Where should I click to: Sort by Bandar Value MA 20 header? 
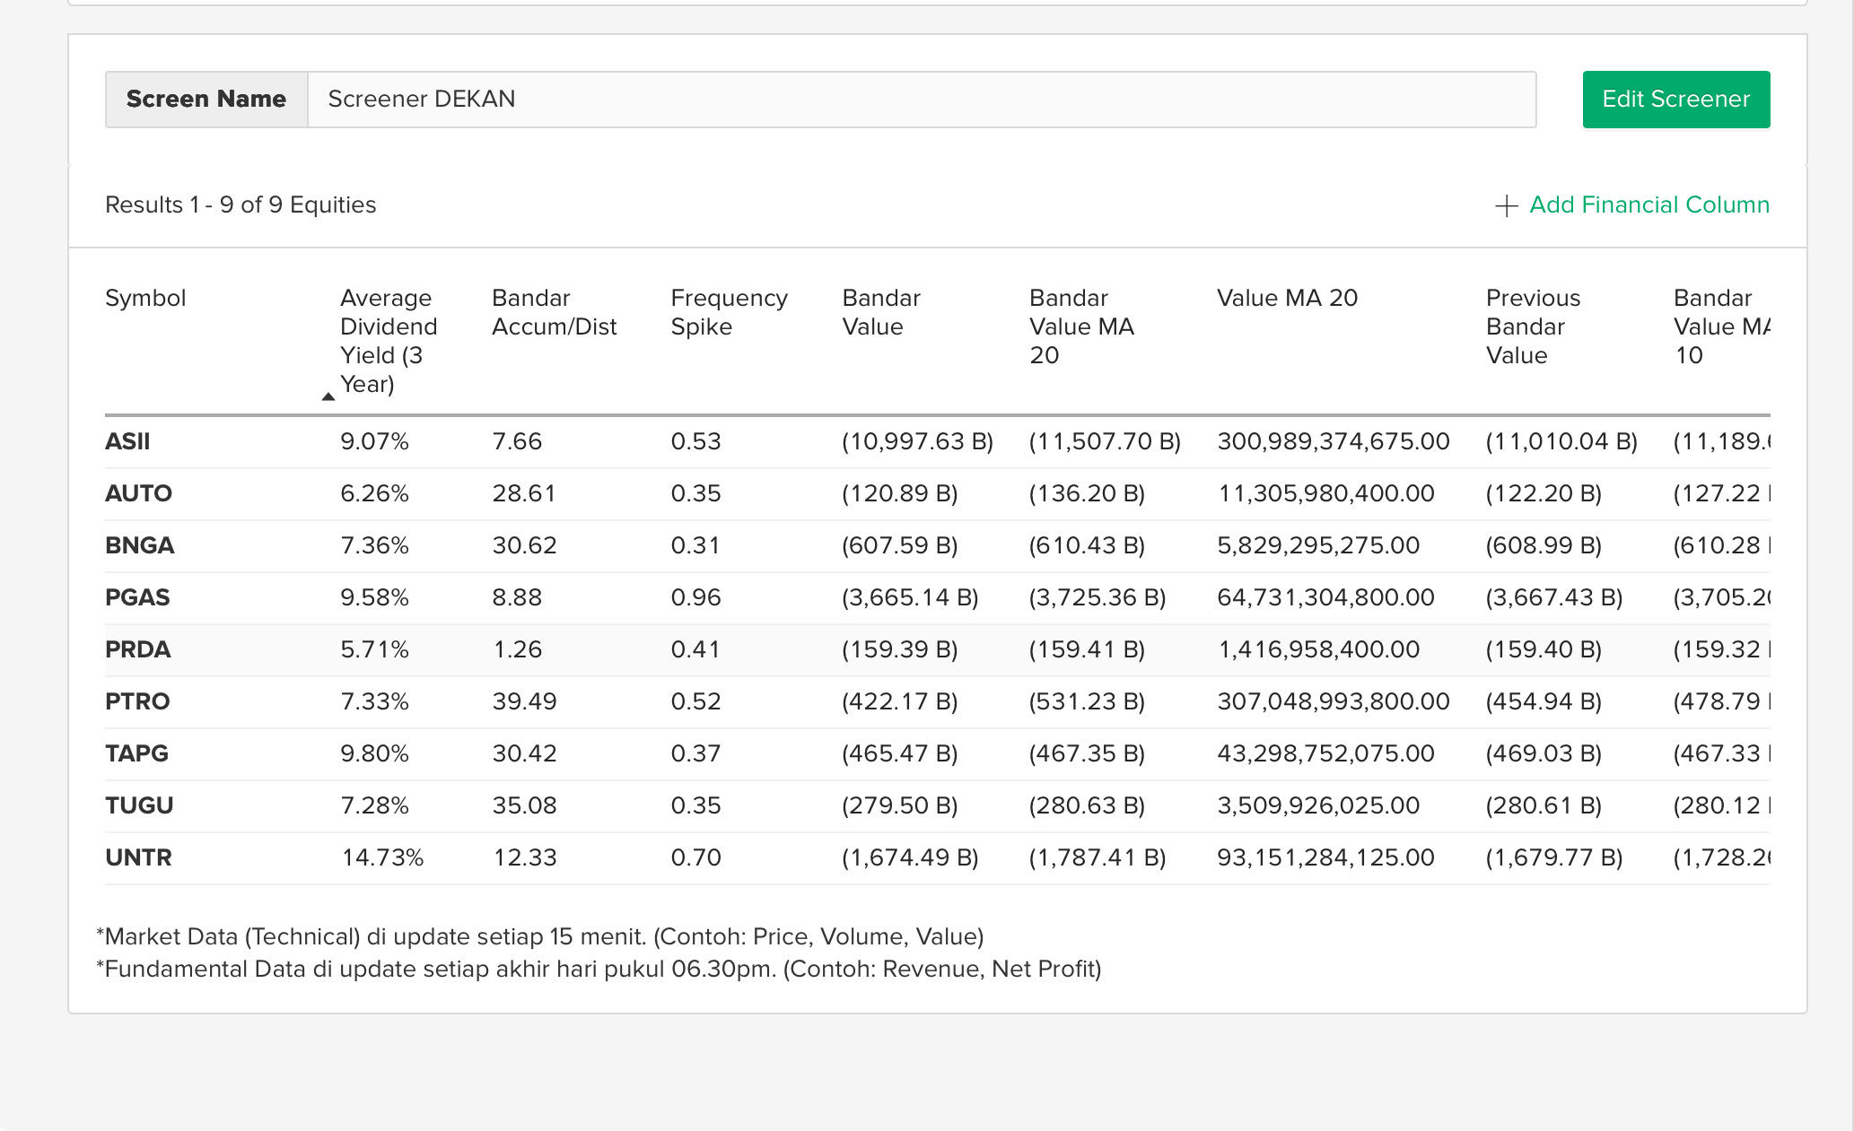pyautogui.click(x=1081, y=326)
